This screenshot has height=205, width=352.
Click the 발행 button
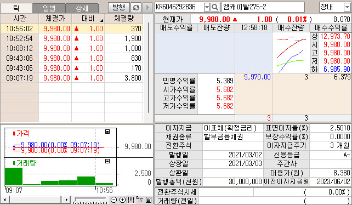click(x=119, y=8)
